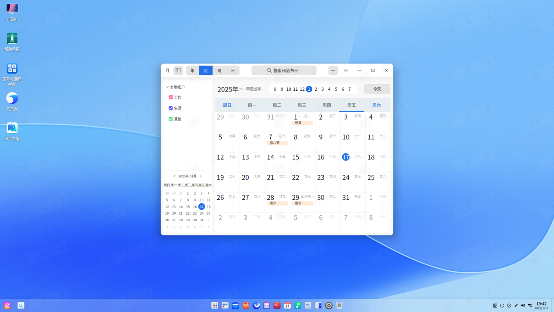The image size is (554, 312).
Task: Open the system settings gear in dock
Action: coord(329,305)
